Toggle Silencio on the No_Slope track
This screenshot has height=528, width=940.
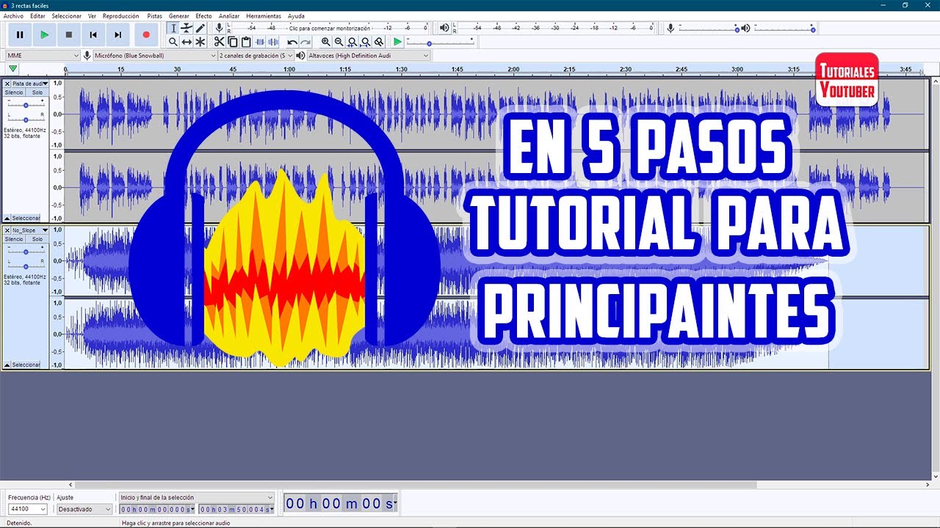14,239
